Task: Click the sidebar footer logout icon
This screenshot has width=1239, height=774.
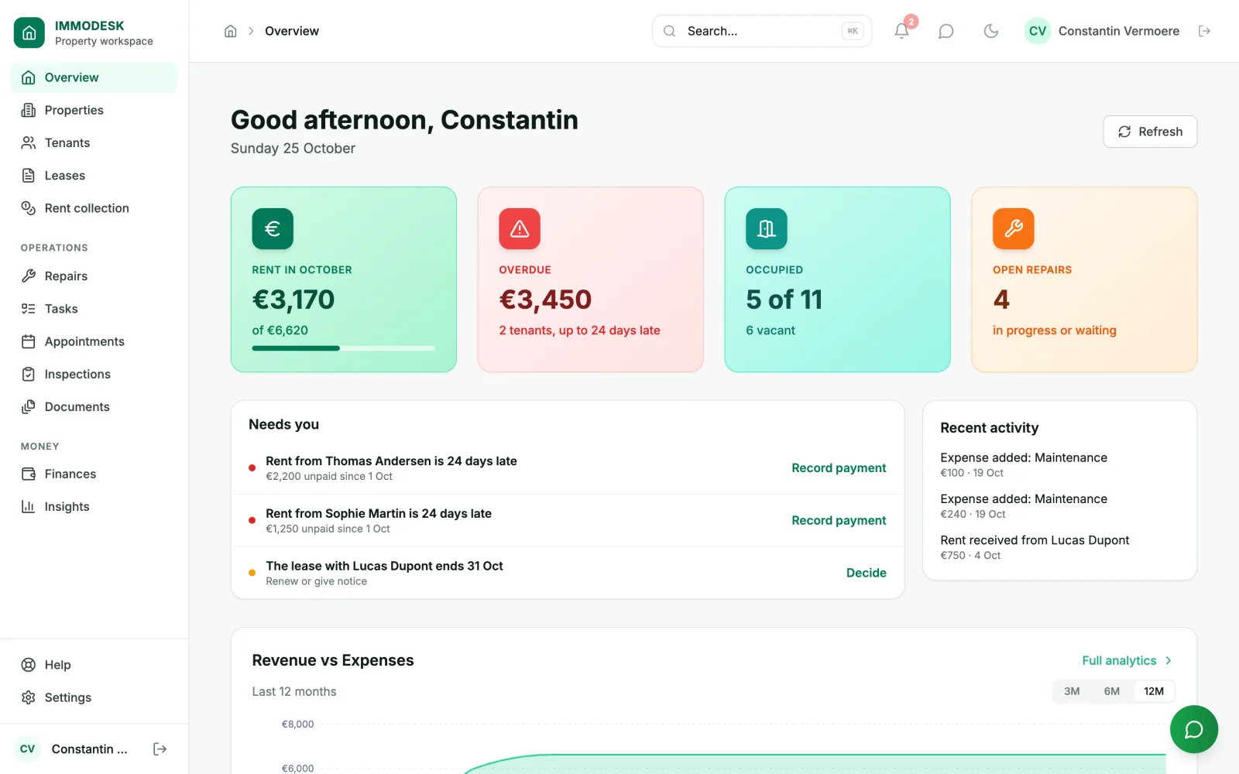Action: point(160,748)
